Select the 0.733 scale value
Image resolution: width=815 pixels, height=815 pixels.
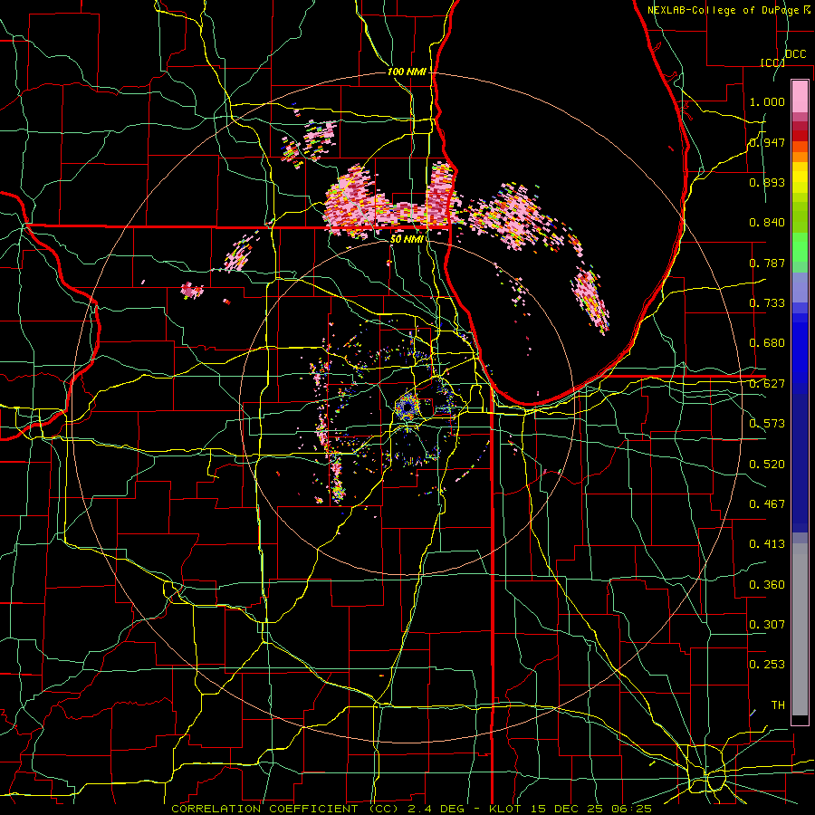coord(767,303)
